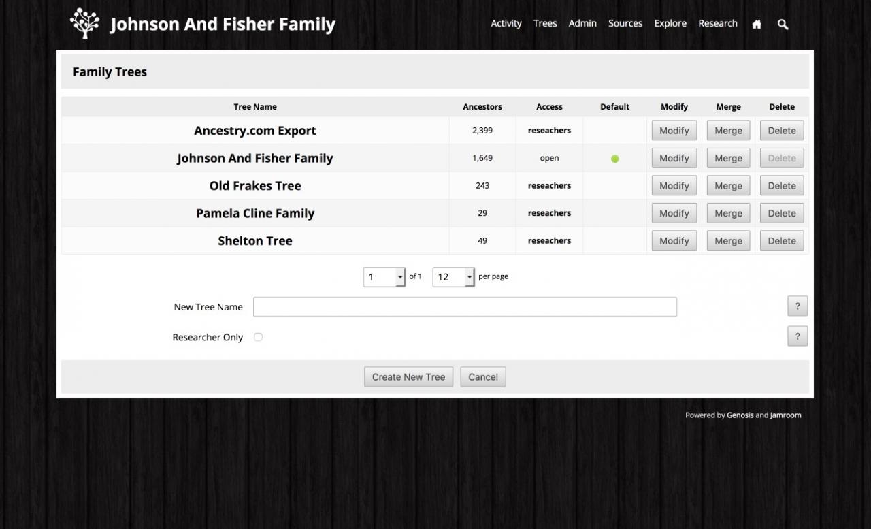The height and width of the screenshot is (529, 871).
Task: Open the Admin menu
Action: coord(582,23)
